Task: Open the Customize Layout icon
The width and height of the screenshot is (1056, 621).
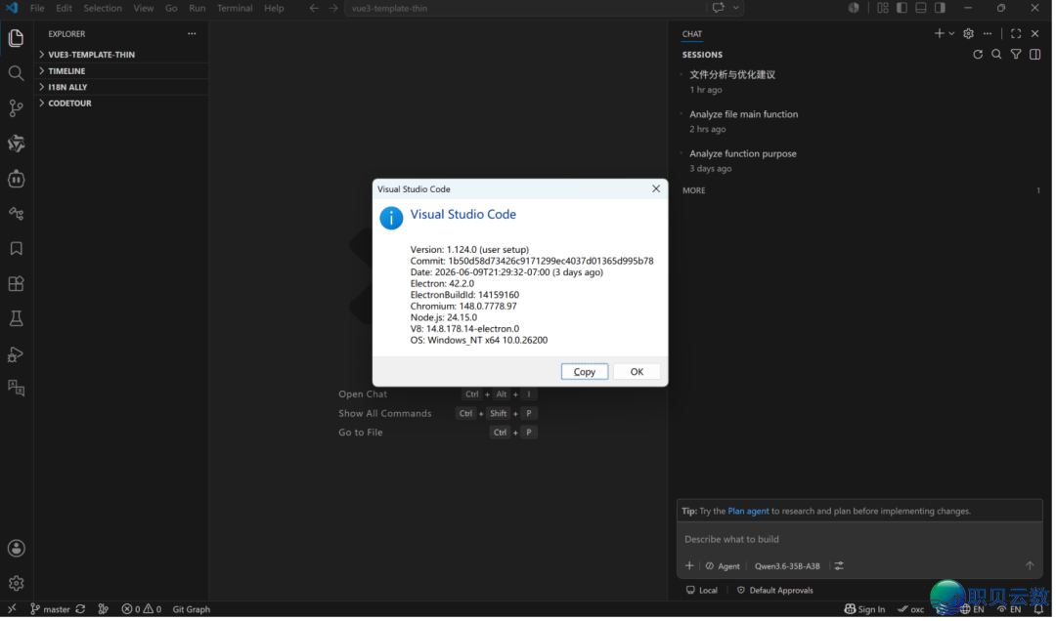Action: [885, 8]
